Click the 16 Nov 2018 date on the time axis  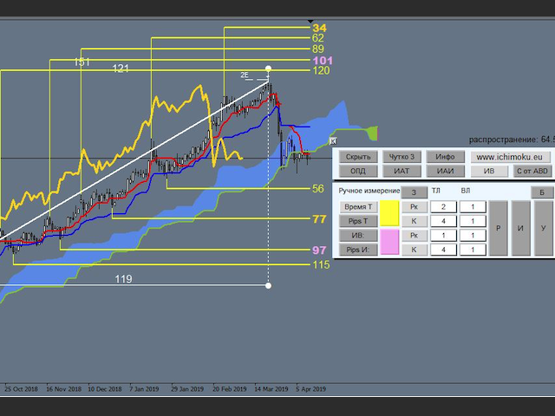tap(63, 389)
